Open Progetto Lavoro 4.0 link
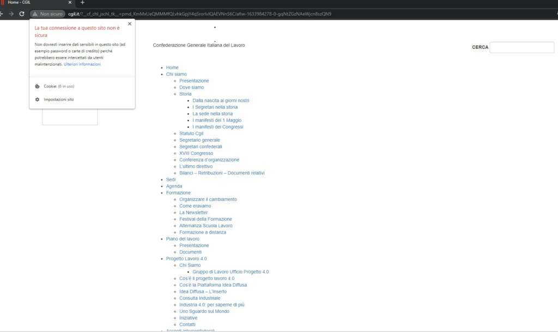Image resolution: width=558 pixels, height=332 pixels. coord(186,259)
